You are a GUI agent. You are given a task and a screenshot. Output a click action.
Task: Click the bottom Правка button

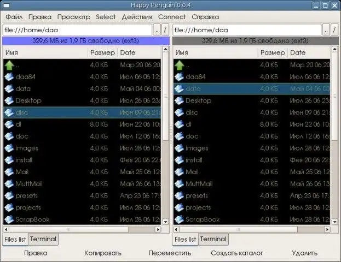(x=36, y=253)
